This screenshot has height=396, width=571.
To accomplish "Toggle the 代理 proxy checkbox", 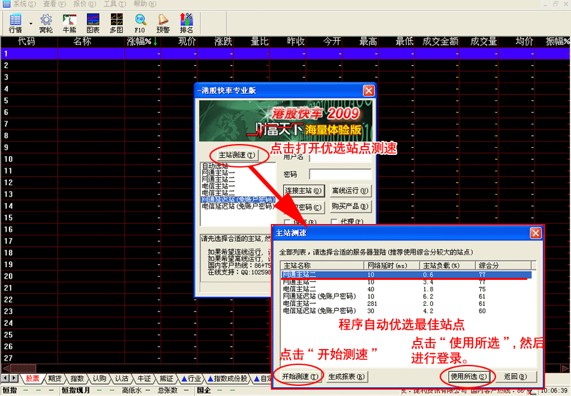I will coord(335,222).
